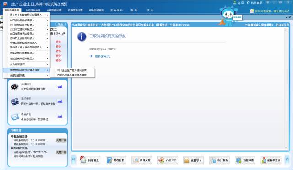Expand 退（免）税备案相关申请录入 submenu

pyautogui.click(x=27, y=15)
